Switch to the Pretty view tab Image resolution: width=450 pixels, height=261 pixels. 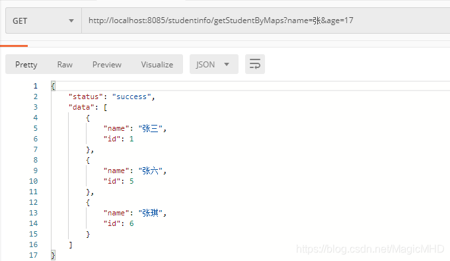26,64
